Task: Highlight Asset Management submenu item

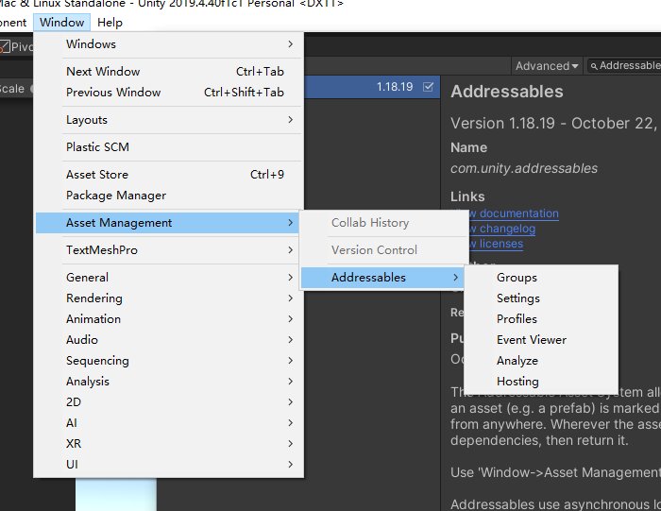Action: click(x=169, y=223)
